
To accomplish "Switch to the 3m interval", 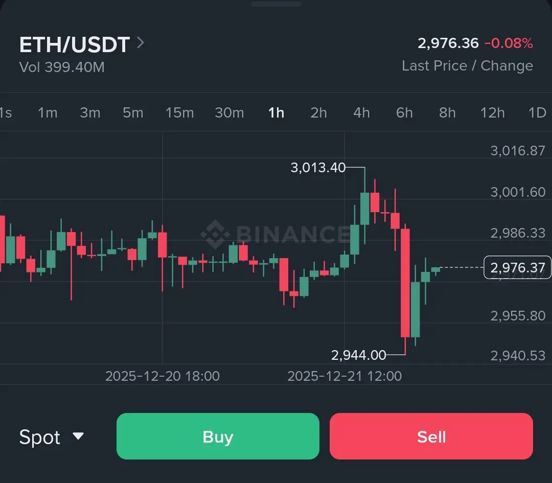I will pos(90,112).
